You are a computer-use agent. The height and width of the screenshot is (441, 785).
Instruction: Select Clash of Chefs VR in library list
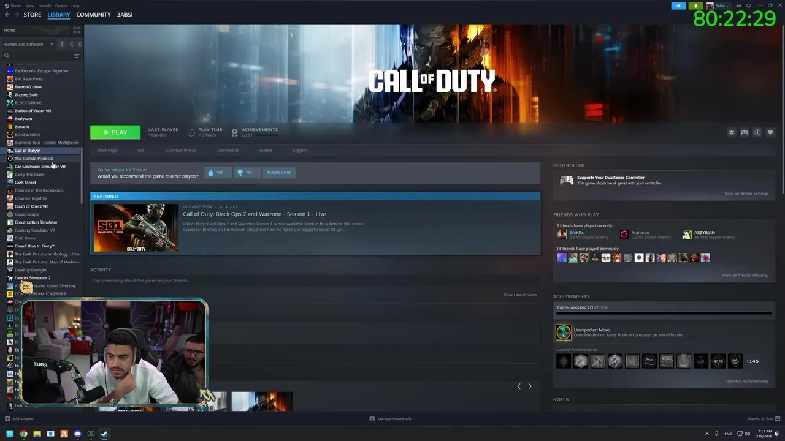pyautogui.click(x=40, y=206)
